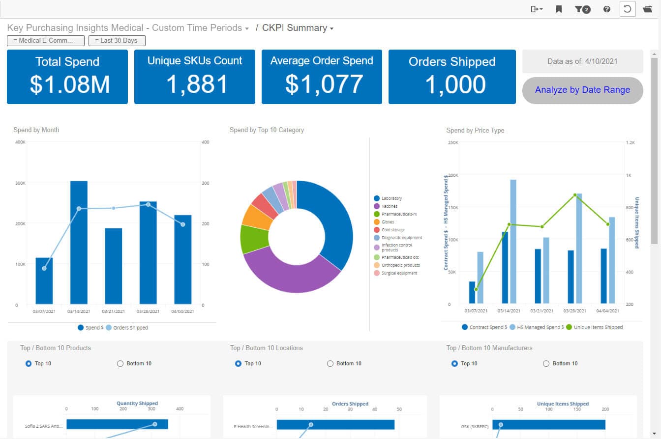The image size is (661, 439).
Task: Select Top 10 for Manufacturers
Action: click(454, 363)
